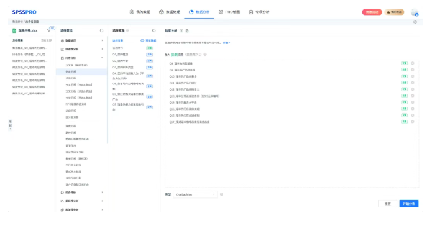Click the help icon after the variable count hint
427x236 pixels.
[x=205, y=55]
